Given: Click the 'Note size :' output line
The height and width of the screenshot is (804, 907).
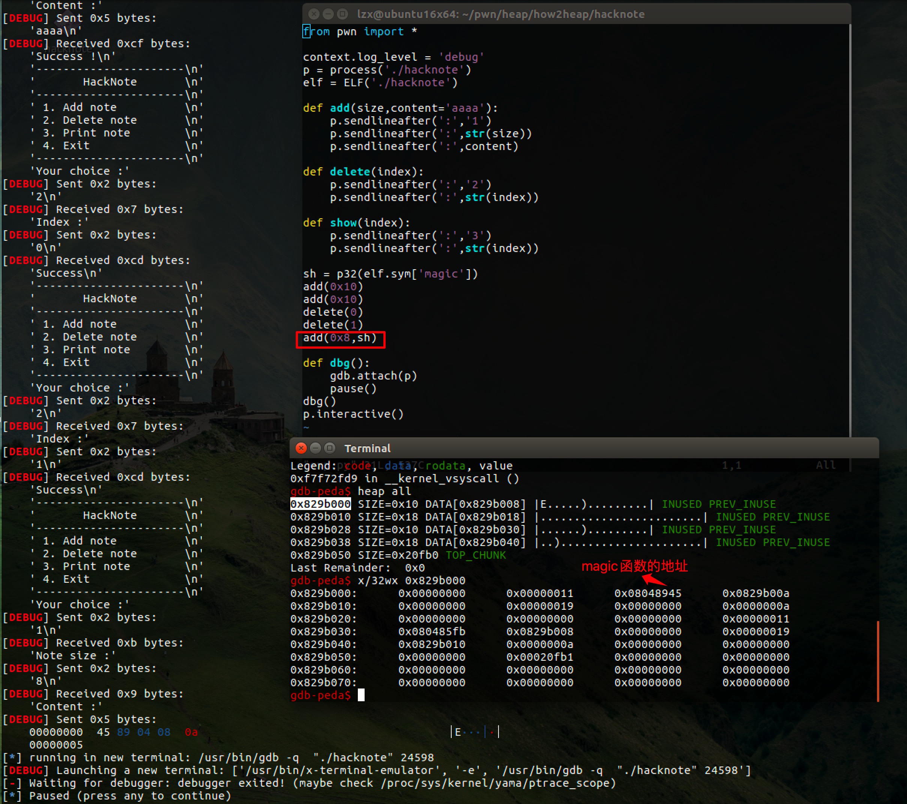Looking at the screenshot, I should tap(73, 655).
